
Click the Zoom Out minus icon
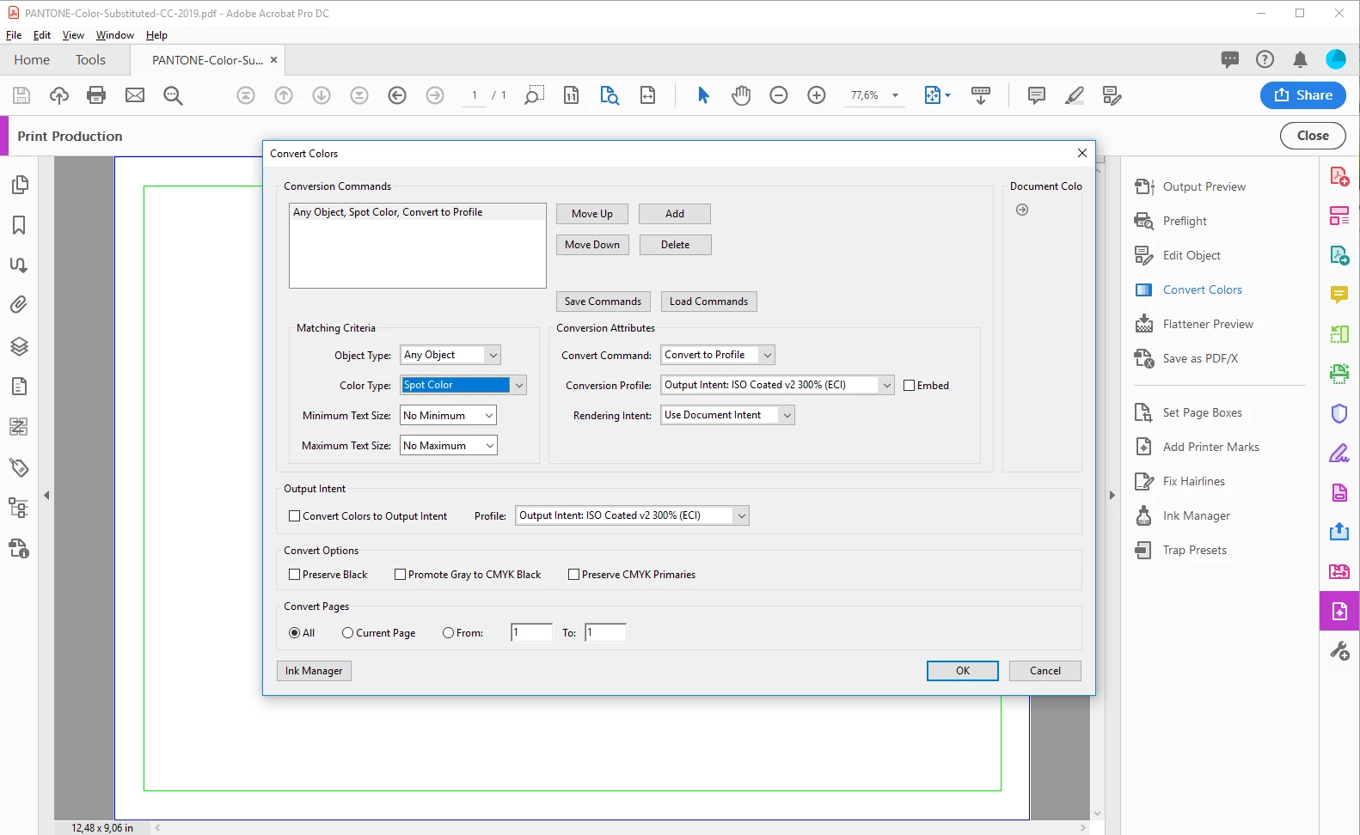pyautogui.click(x=779, y=95)
